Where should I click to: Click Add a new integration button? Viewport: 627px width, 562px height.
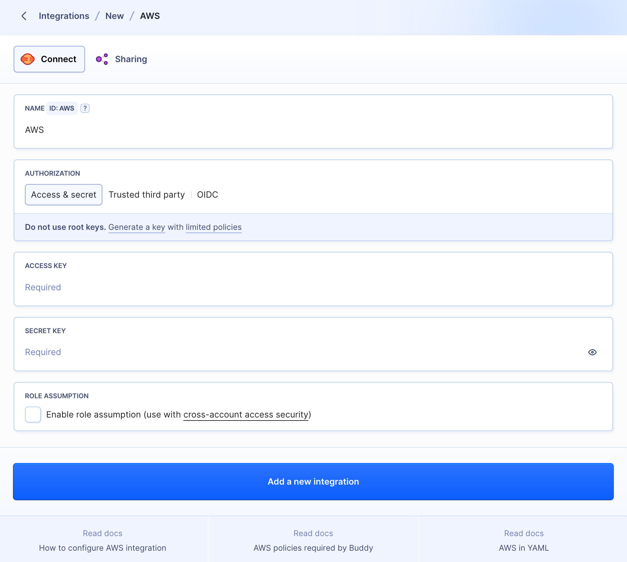tap(313, 482)
